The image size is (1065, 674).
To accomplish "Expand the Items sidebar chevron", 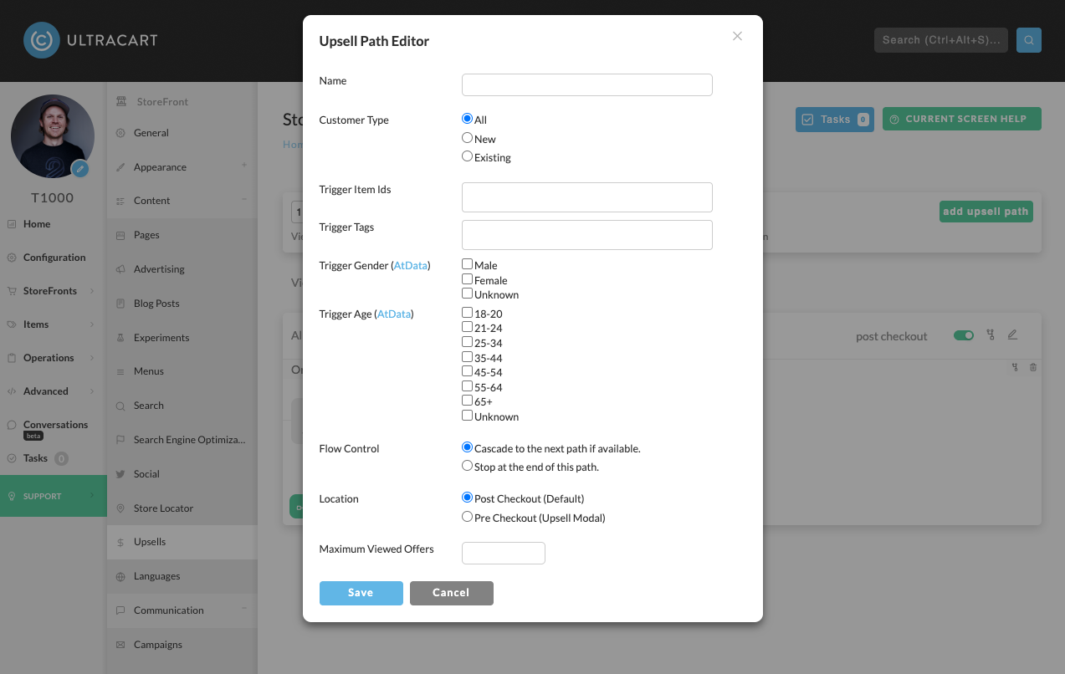I will click(92, 324).
